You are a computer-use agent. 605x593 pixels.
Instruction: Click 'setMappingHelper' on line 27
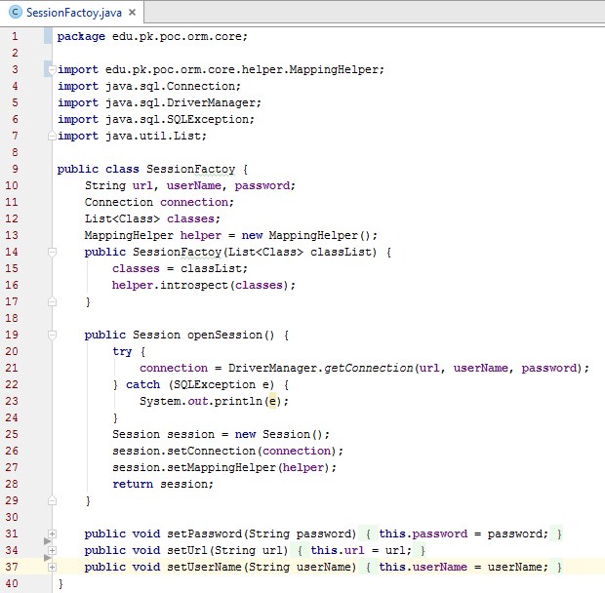(x=222, y=468)
